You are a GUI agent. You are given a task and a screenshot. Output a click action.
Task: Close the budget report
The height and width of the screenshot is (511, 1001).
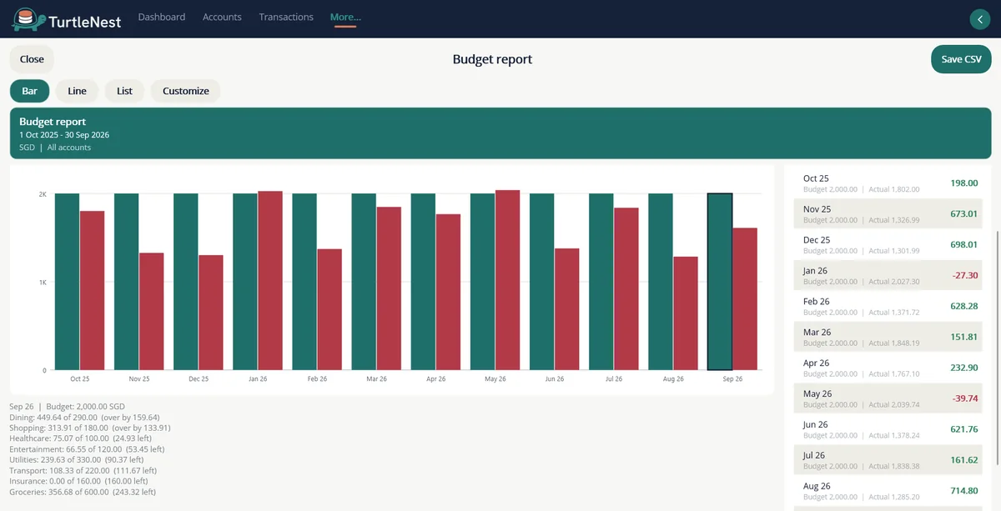coord(32,59)
